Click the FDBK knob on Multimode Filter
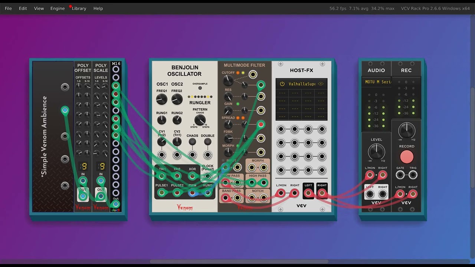Viewport: 475px width, 267px height. [228, 139]
